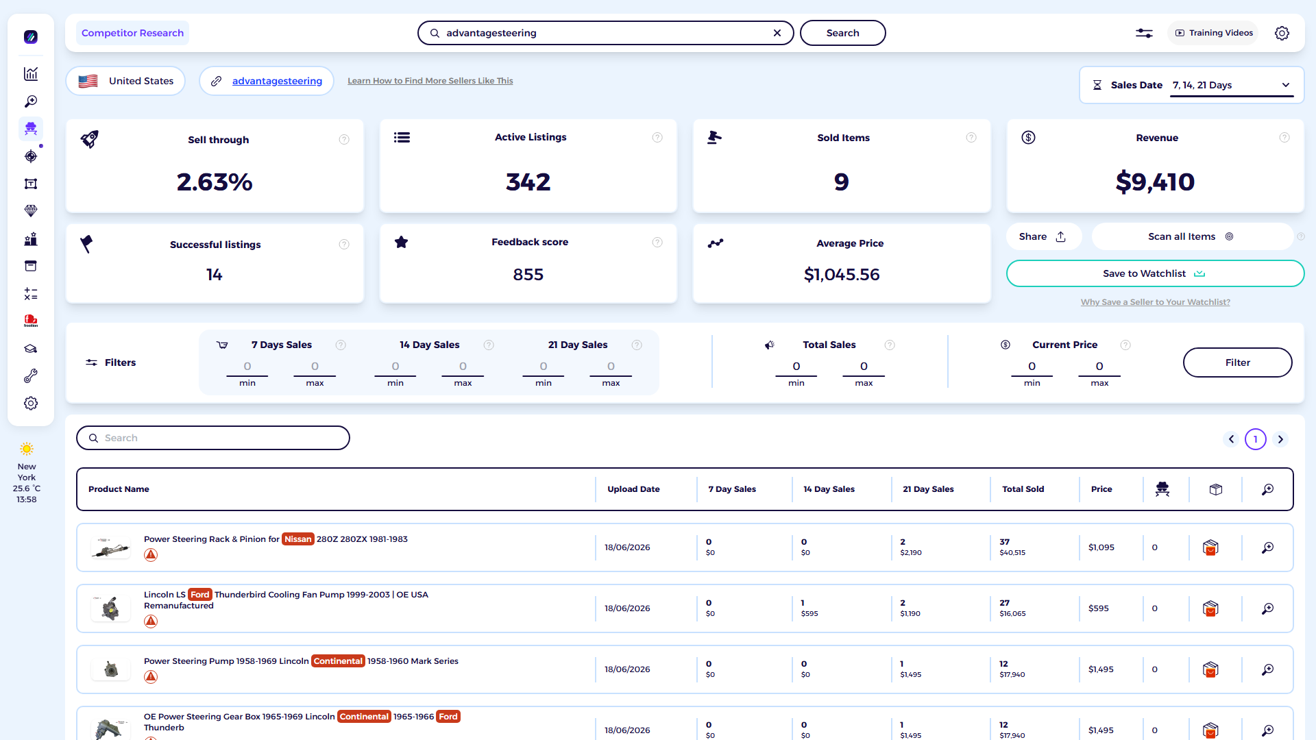Research Nissan rack row with magnifier icon
Screen dimensions: 1316x740
click(x=1268, y=547)
